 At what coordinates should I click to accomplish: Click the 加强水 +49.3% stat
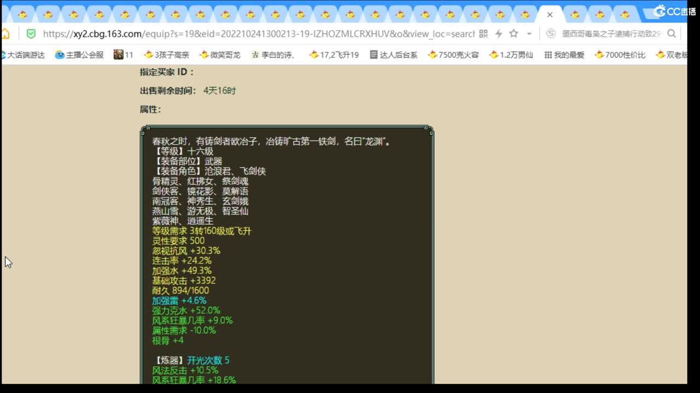tap(182, 271)
